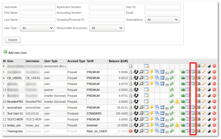221x139 pixels.
Task: Open the Responsible Accountant dropdown
Action: coord(107,28)
